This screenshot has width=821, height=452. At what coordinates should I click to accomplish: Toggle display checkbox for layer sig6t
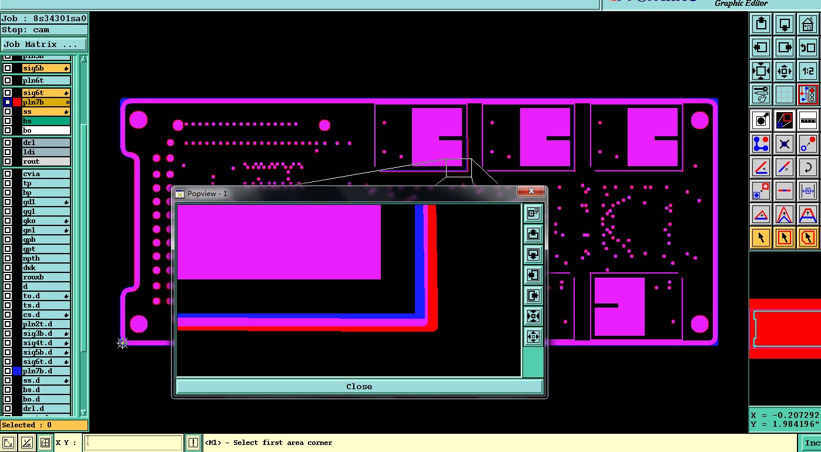[x=8, y=93]
